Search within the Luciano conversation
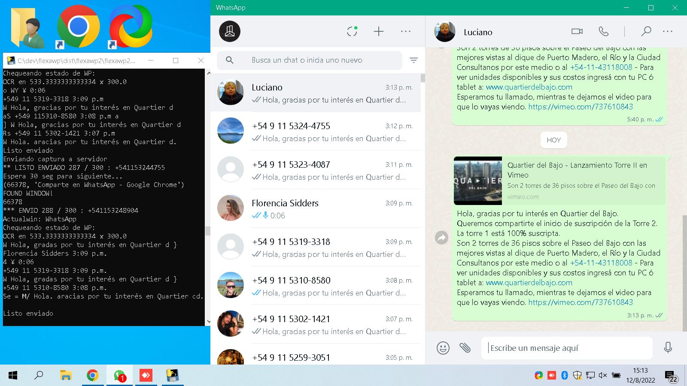 point(646,31)
